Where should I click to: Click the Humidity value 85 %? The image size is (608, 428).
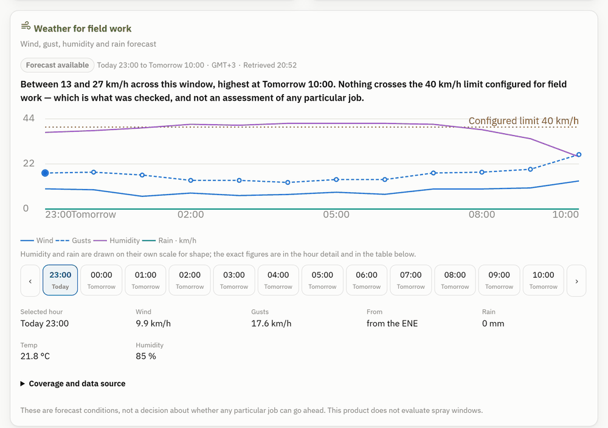(x=146, y=356)
